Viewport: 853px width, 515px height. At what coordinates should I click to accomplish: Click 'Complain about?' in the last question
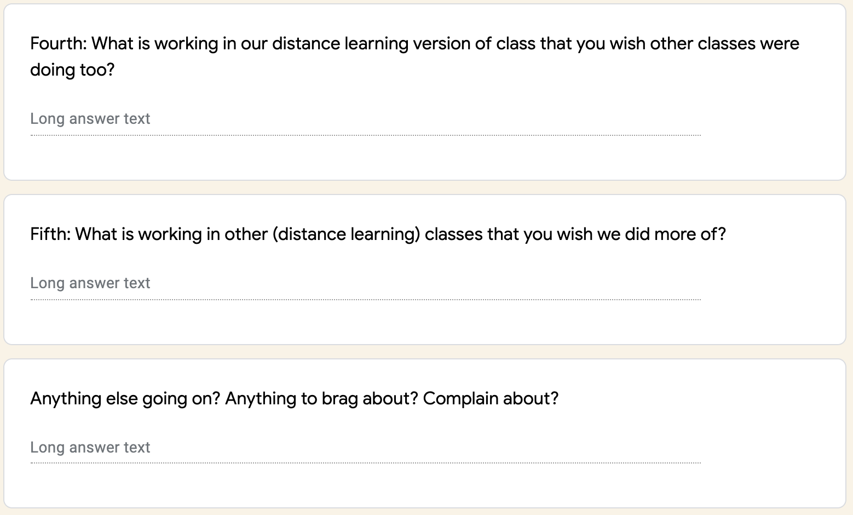point(491,398)
